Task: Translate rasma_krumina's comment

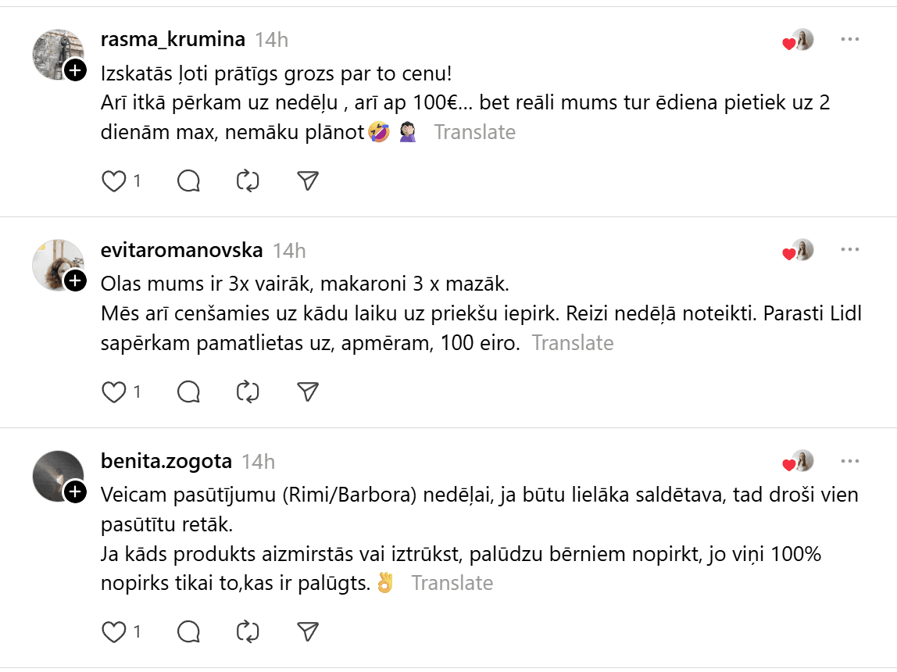Action: pyautogui.click(x=475, y=132)
